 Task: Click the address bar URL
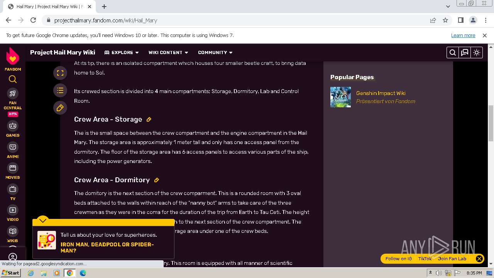pos(106,20)
